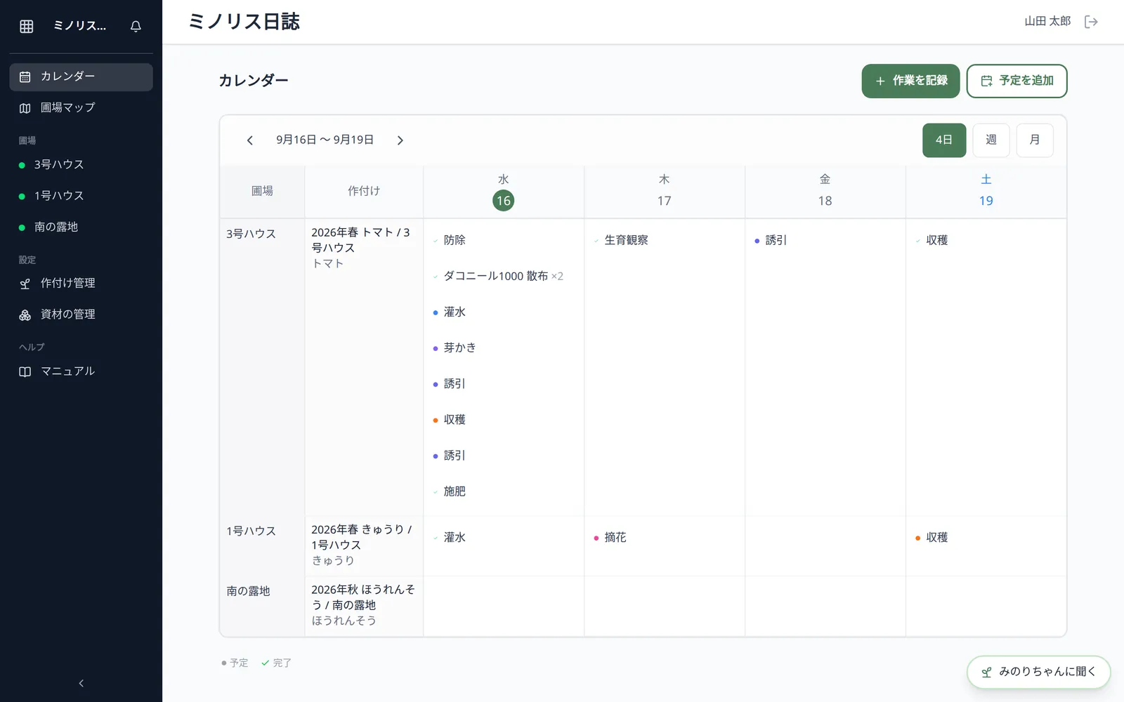Select 南の露地 in sidebar field list
The image size is (1124, 702).
point(81,227)
